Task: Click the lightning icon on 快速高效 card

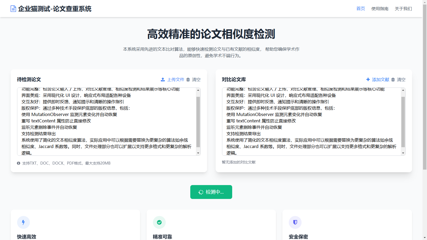Action: pyautogui.click(x=23, y=222)
